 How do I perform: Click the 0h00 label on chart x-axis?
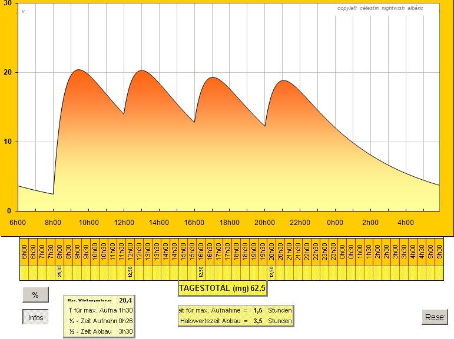point(335,222)
